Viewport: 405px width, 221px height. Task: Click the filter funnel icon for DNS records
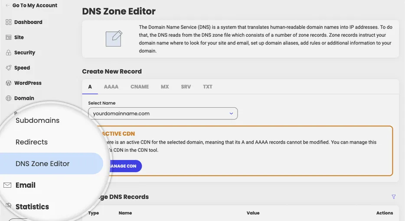(394, 197)
